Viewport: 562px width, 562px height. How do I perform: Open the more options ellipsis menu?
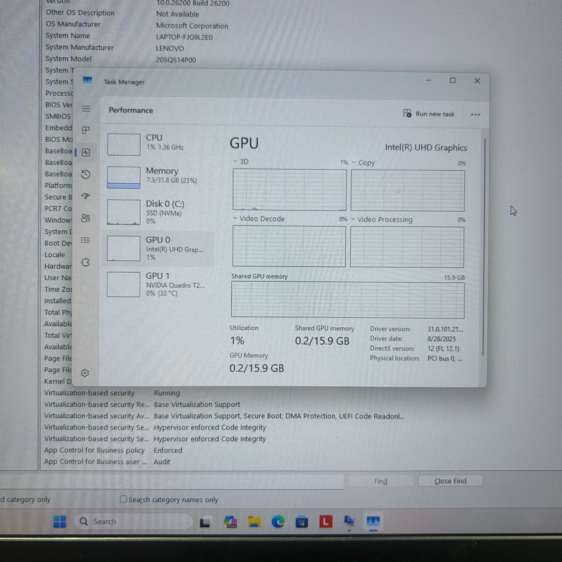475,115
